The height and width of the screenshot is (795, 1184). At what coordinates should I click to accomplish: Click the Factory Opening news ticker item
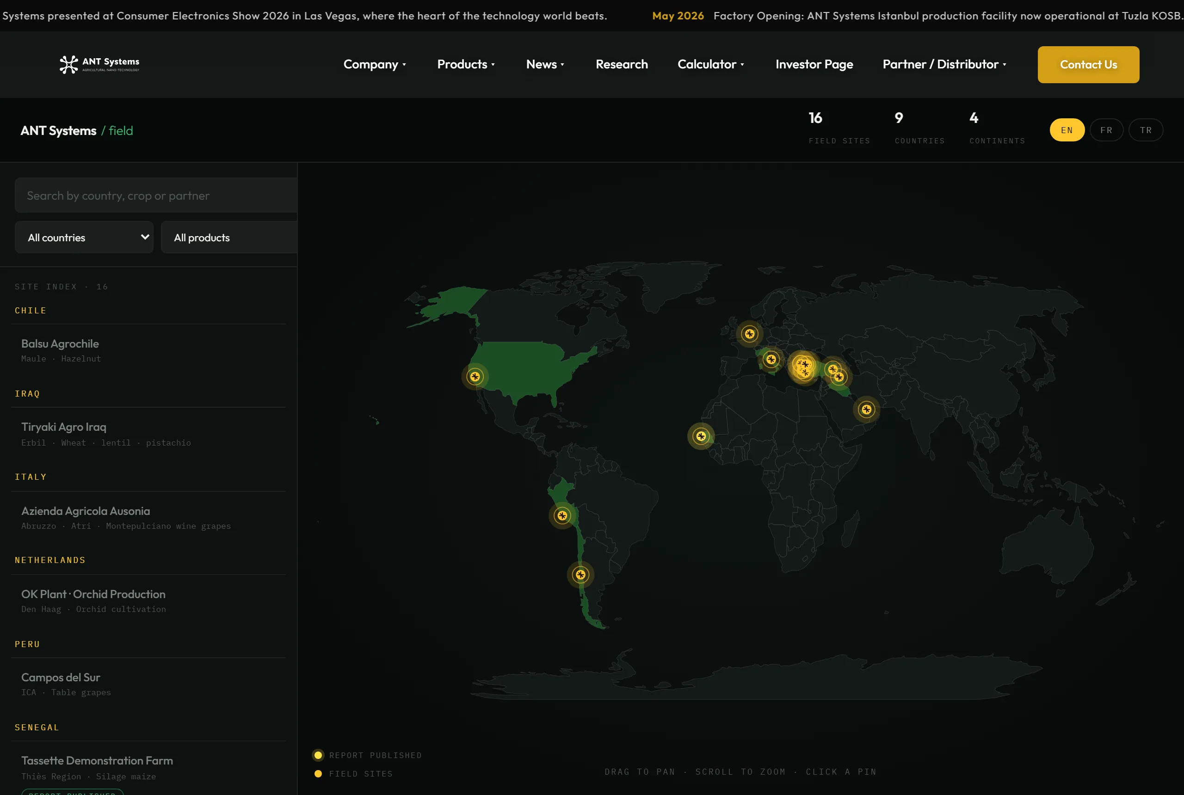(x=948, y=16)
